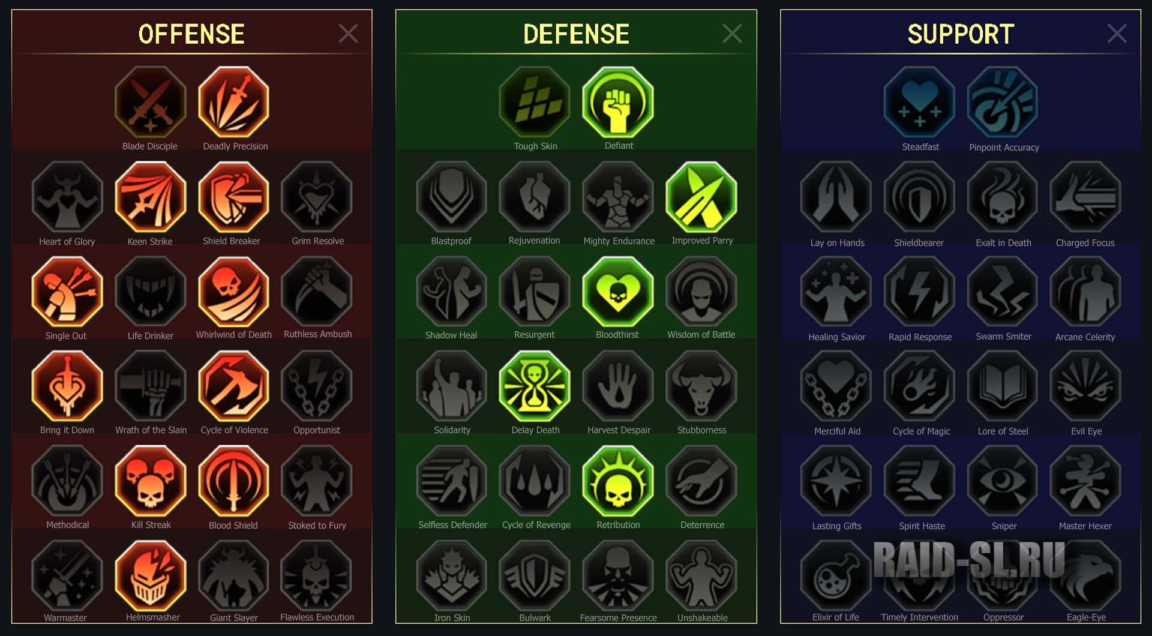Pick the Cycle of Magic mastery
1152x636 pixels.
click(x=919, y=386)
